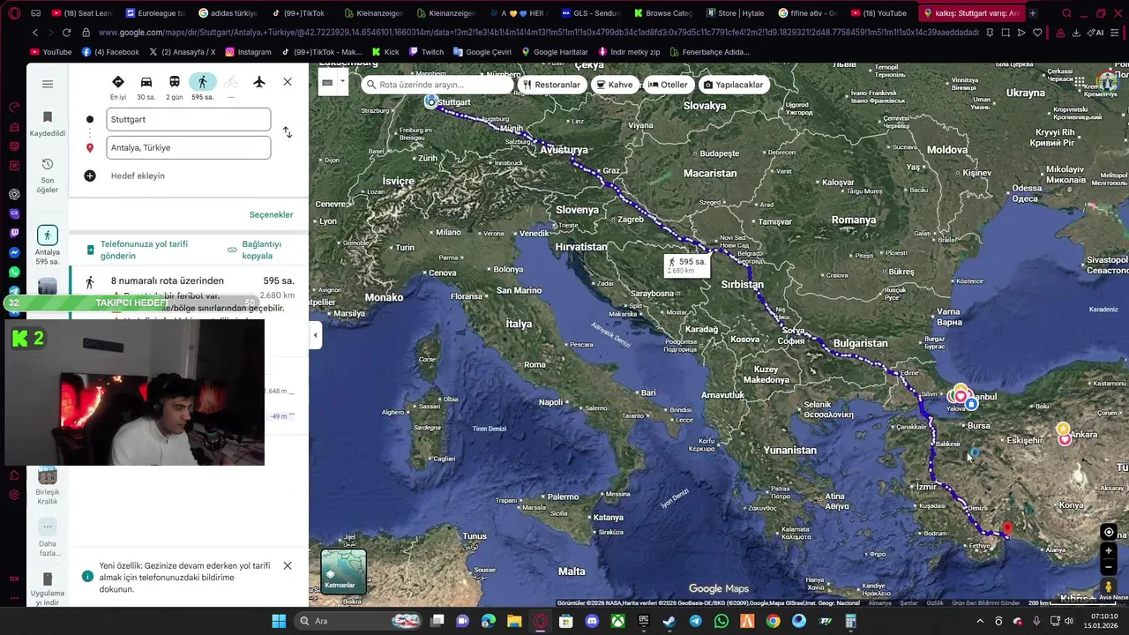
Task: Open the Opera AI assistant button
Action: point(1096,33)
